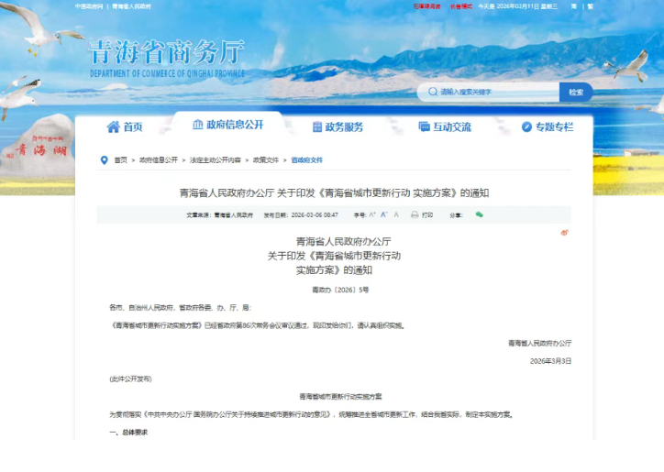
Task: Click the magnifier icon in search box
Action: pos(432,92)
